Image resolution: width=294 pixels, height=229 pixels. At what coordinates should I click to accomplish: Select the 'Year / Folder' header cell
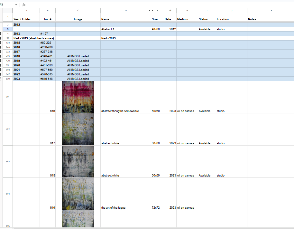[26, 17]
